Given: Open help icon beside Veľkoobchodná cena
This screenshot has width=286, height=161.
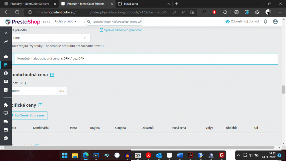Looking at the screenshot, I should [x=52, y=75].
